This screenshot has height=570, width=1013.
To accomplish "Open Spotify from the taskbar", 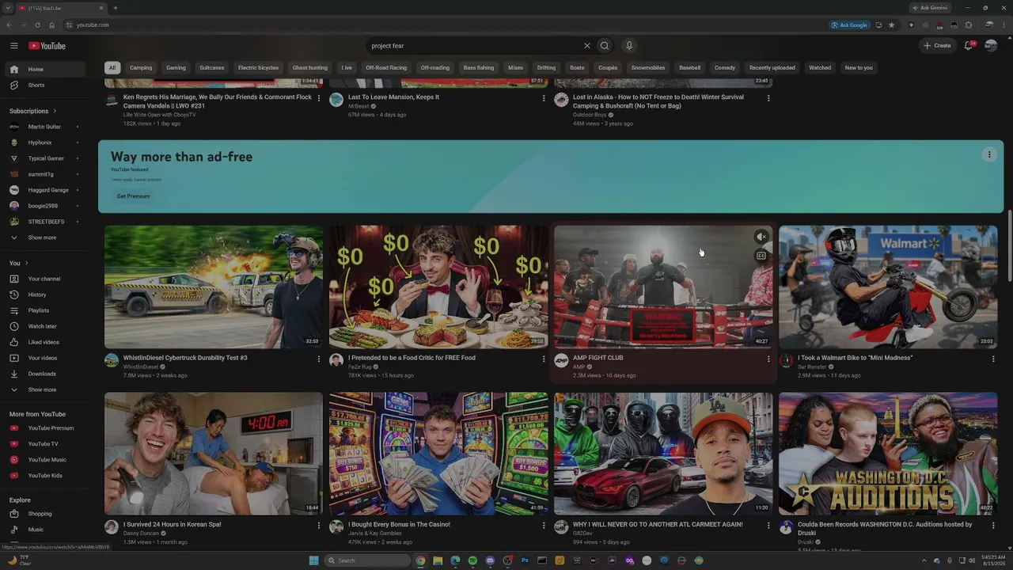I will coord(472,560).
